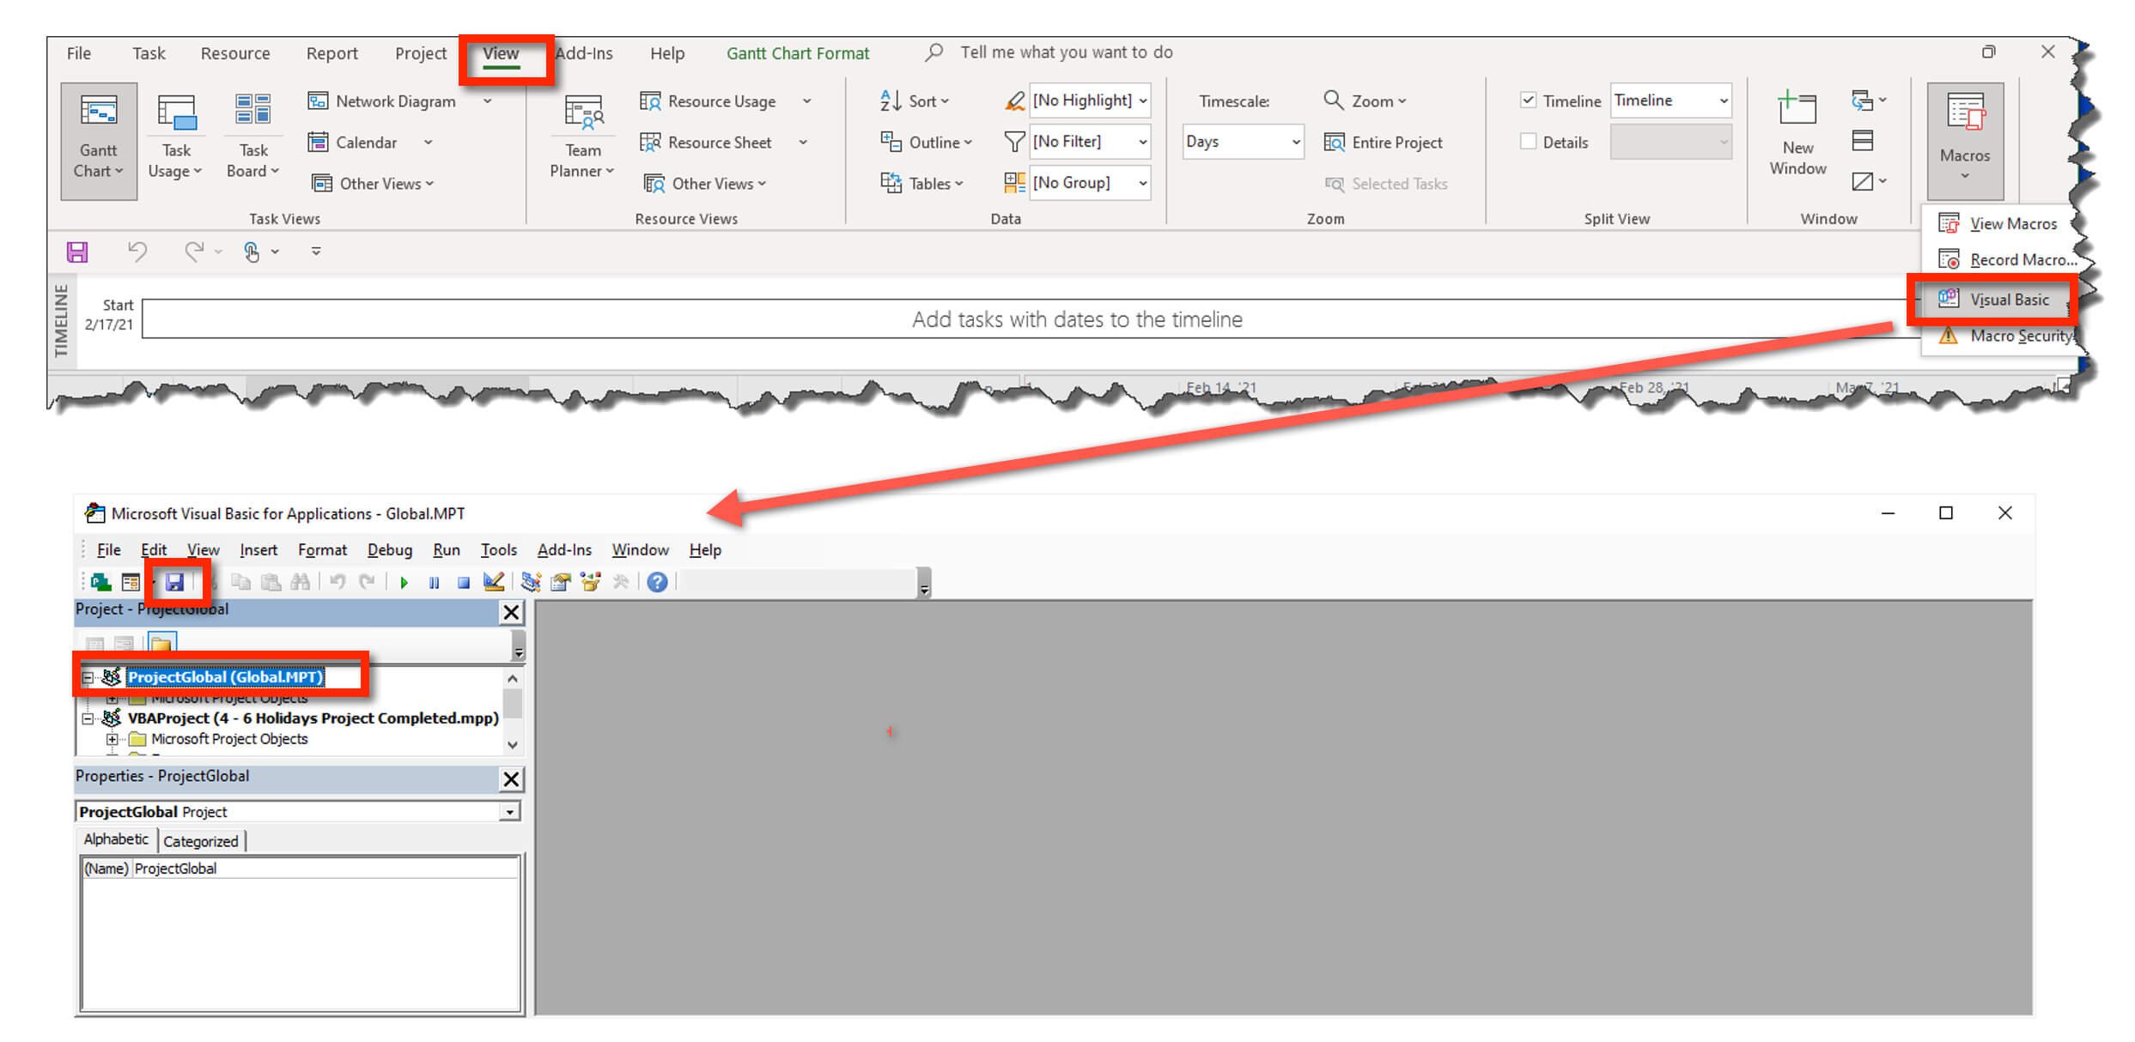2135x1042 pixels.
Task: Click Toggle Folders icon in Project pane
Action: (161, 644)
